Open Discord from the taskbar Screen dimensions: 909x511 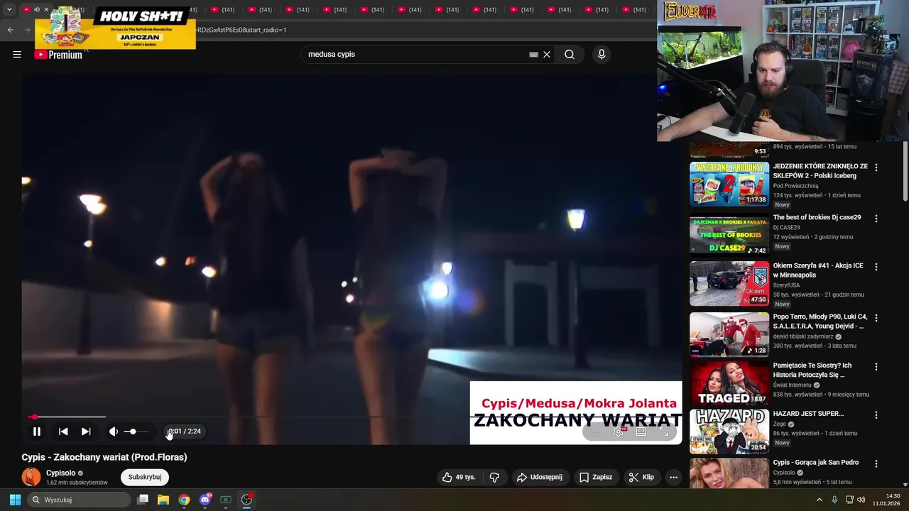[205, 500]
